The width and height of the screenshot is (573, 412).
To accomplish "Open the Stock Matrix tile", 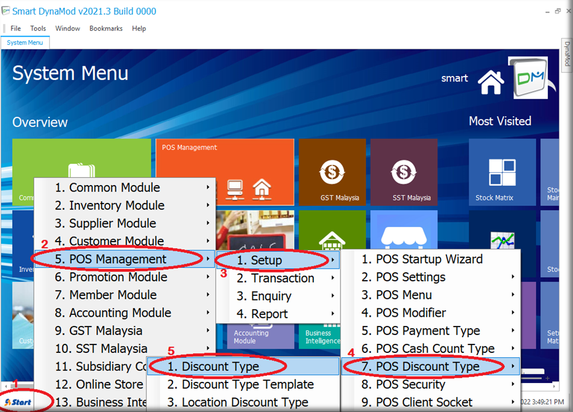I will 502,172.
